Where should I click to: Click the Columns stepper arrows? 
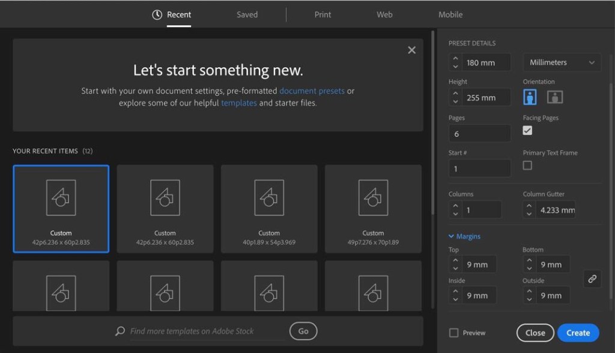pyautogui.click(x=455, y=210)
